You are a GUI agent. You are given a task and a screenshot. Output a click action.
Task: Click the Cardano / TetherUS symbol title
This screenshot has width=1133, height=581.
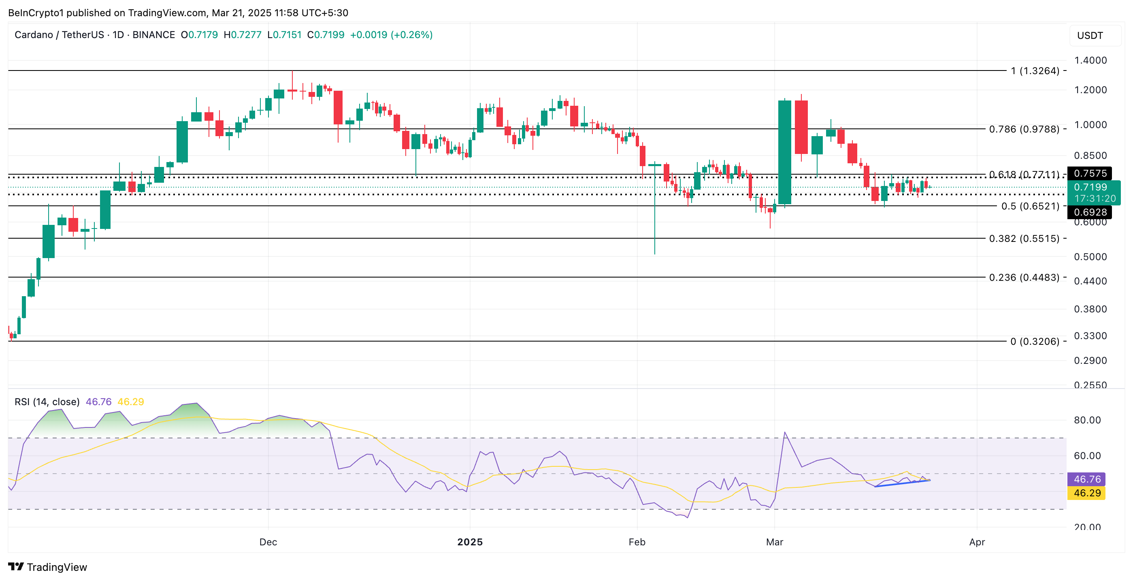(x=59, y=35)
